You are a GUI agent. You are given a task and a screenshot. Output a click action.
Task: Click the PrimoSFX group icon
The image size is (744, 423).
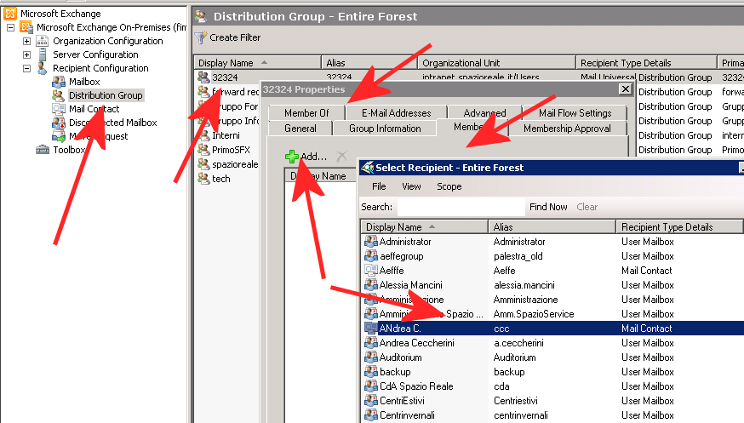coord(203,150)
